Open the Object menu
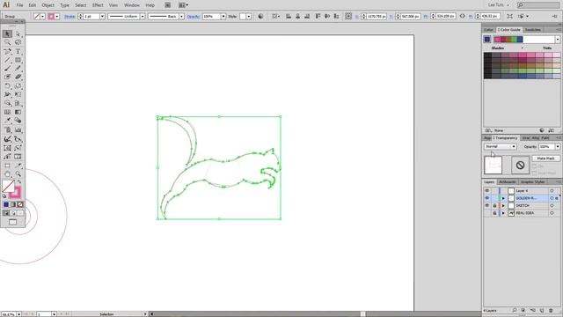Screen dimensions: 563x317 [x=48, y=5]
